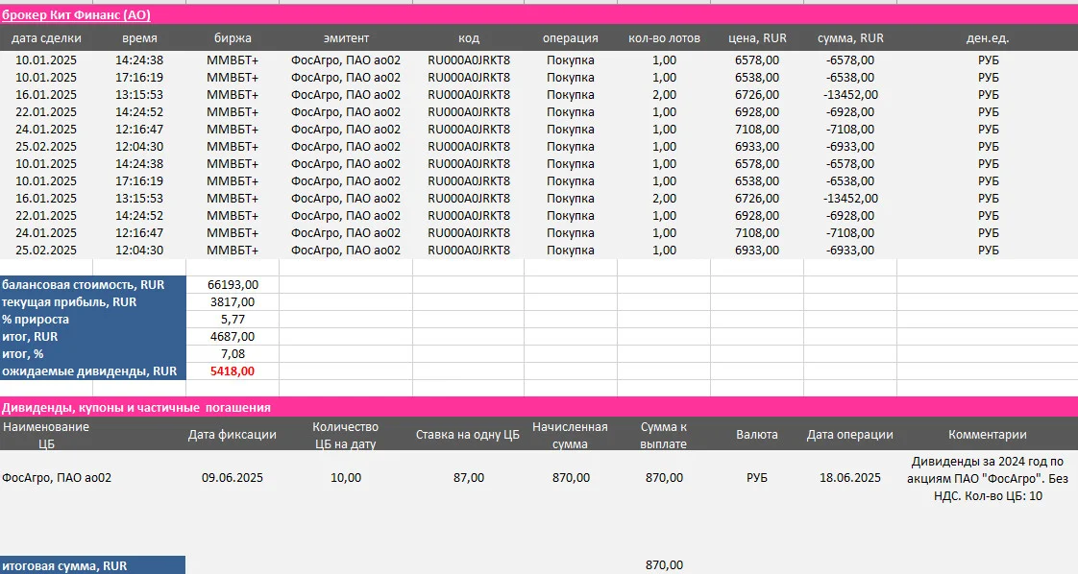Click the 'итог, RUR' label cell
Image resolution: width=1078 pixels, height=574 pixels.
(93, 337)
